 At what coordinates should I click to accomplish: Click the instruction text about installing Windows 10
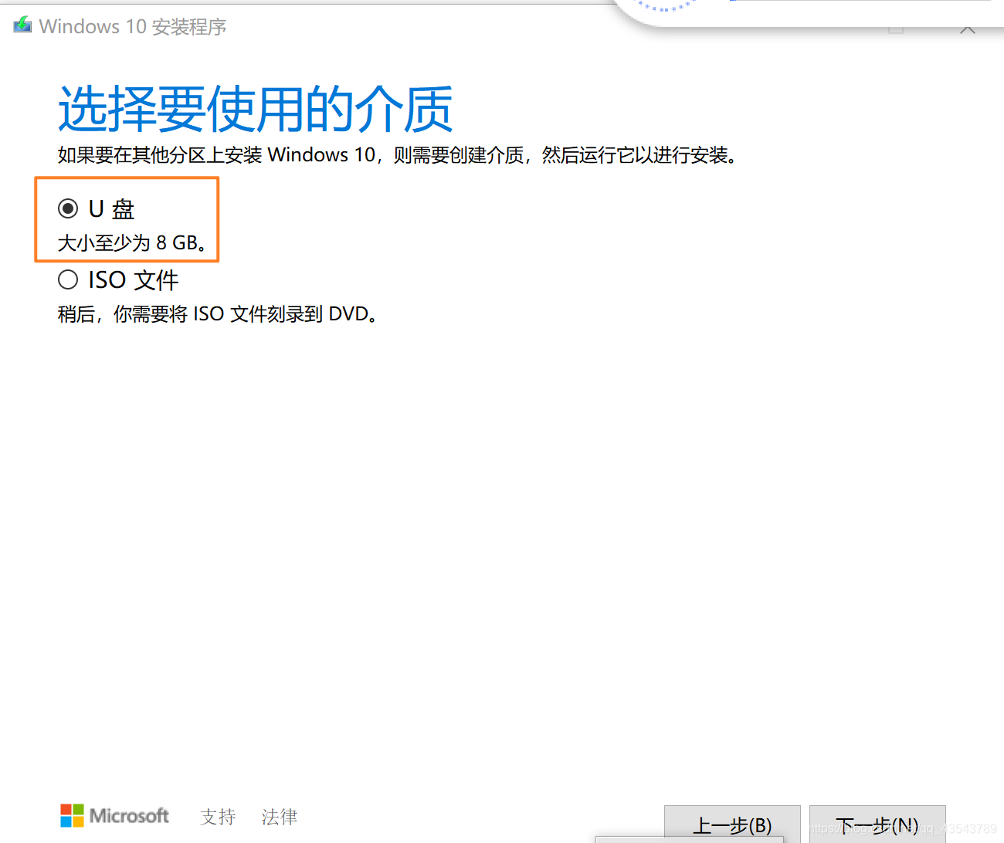point(399,155)
